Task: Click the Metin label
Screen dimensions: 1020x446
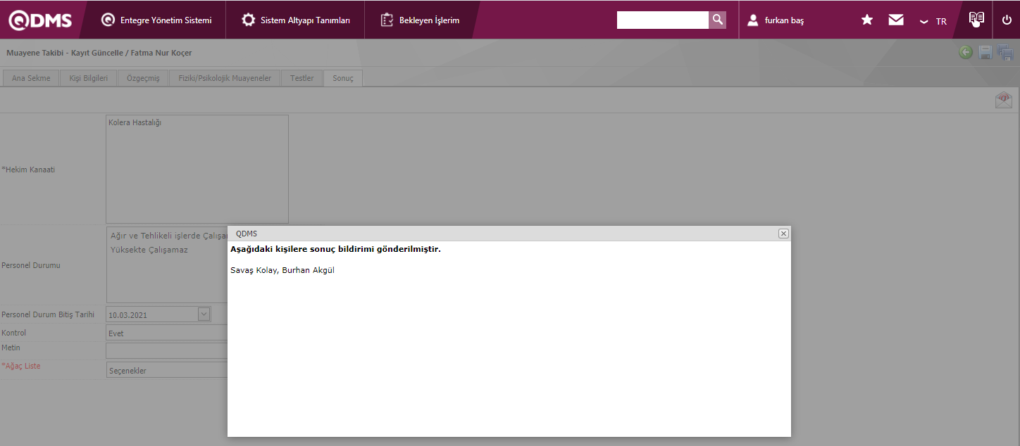Action: (11, 348)
